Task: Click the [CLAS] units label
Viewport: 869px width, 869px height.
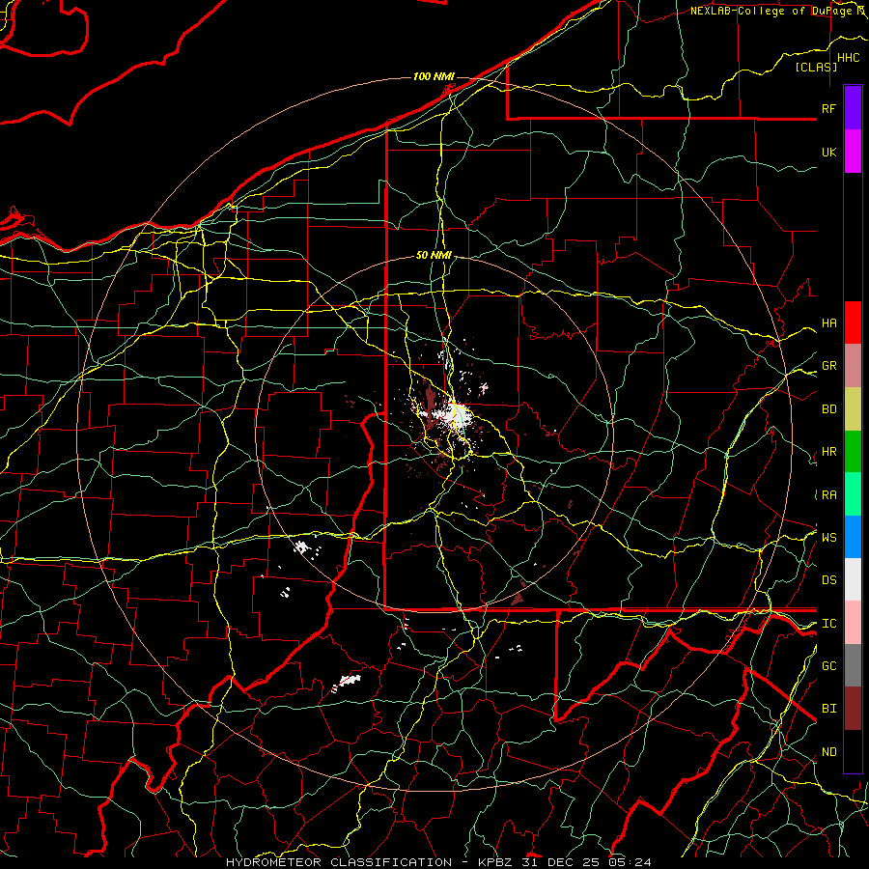Action: [x=815, y=68]
